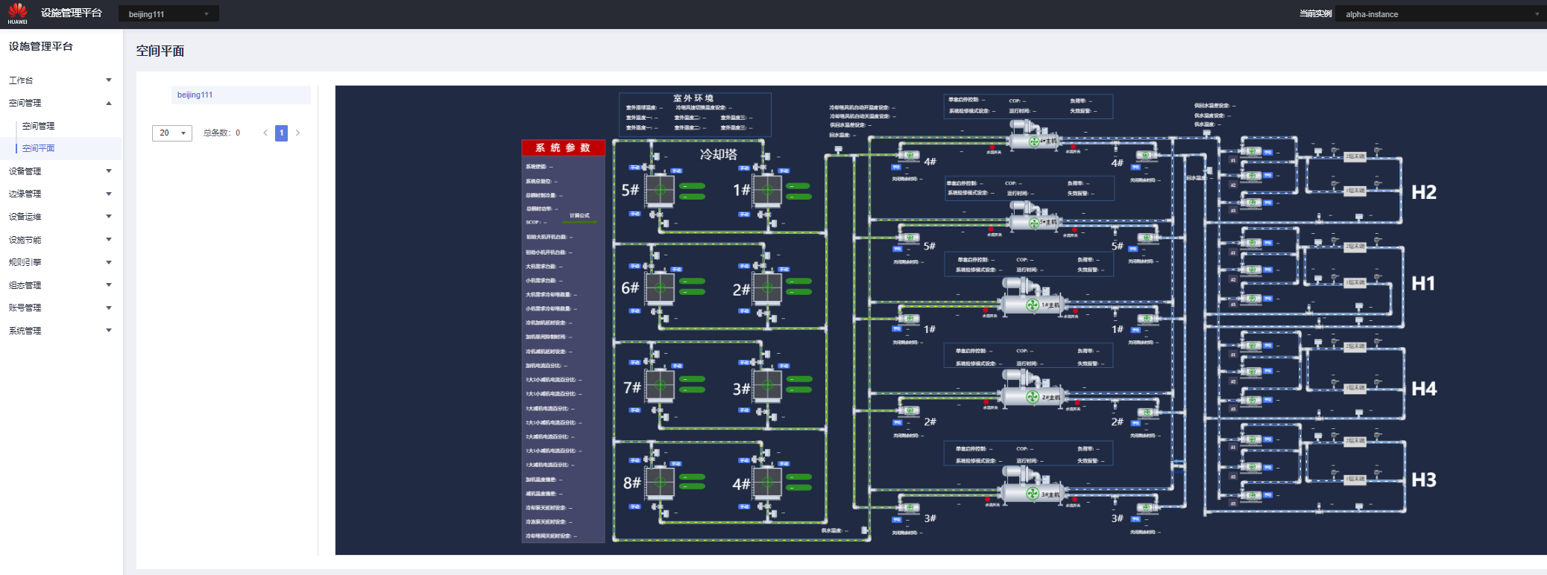This screenshot has width=1547, height=575.
Task: Toggle upper green status bar of tower 8#
Action: point(693,477)
